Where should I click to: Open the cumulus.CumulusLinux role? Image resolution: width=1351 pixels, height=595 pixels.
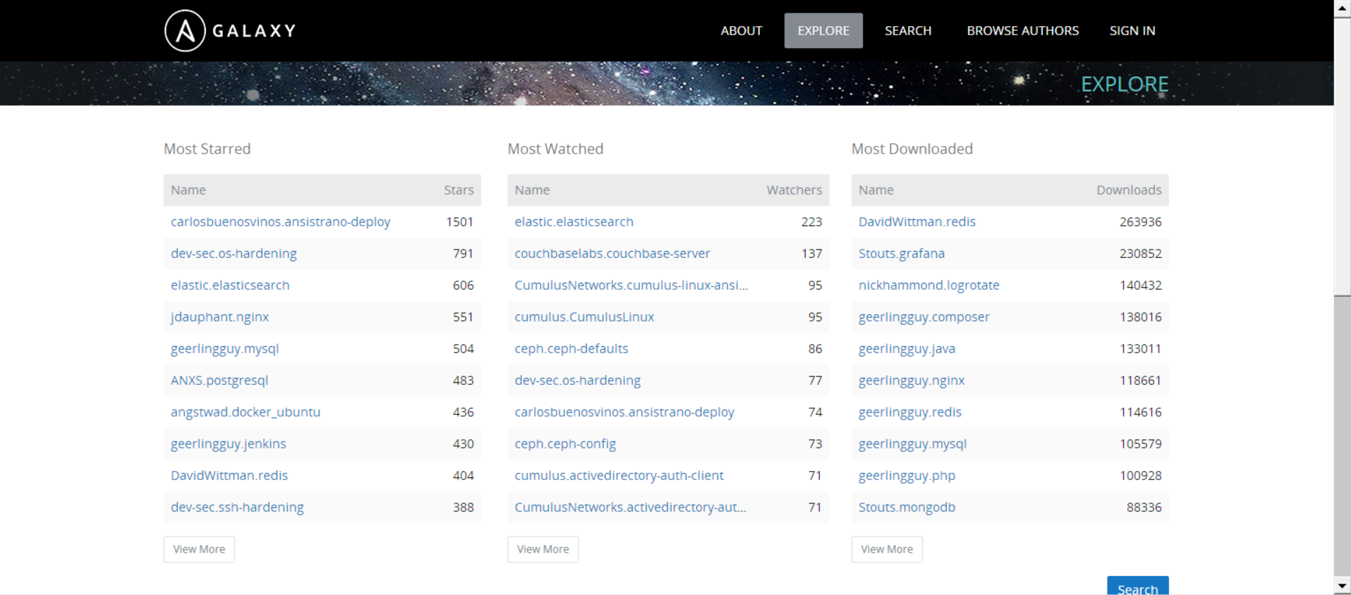pyautogui.click(x=584, y=317)
